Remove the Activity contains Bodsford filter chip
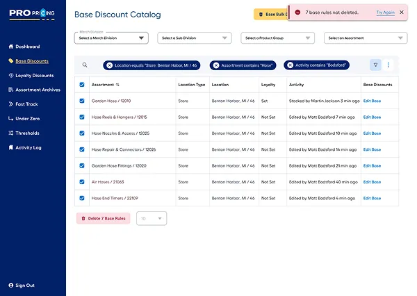This screenshot has width=417, height=296. pos(290,65)
